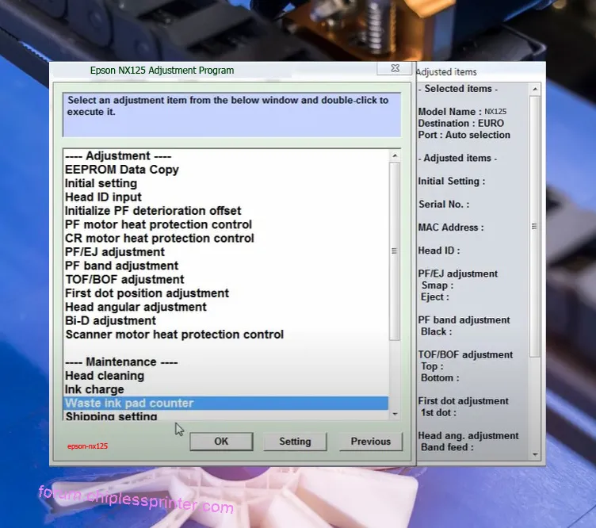The height and width of the screenshot is (528, 596).
Task: Click the adjustment list scrollbar thumb
Action: [395, 251]
